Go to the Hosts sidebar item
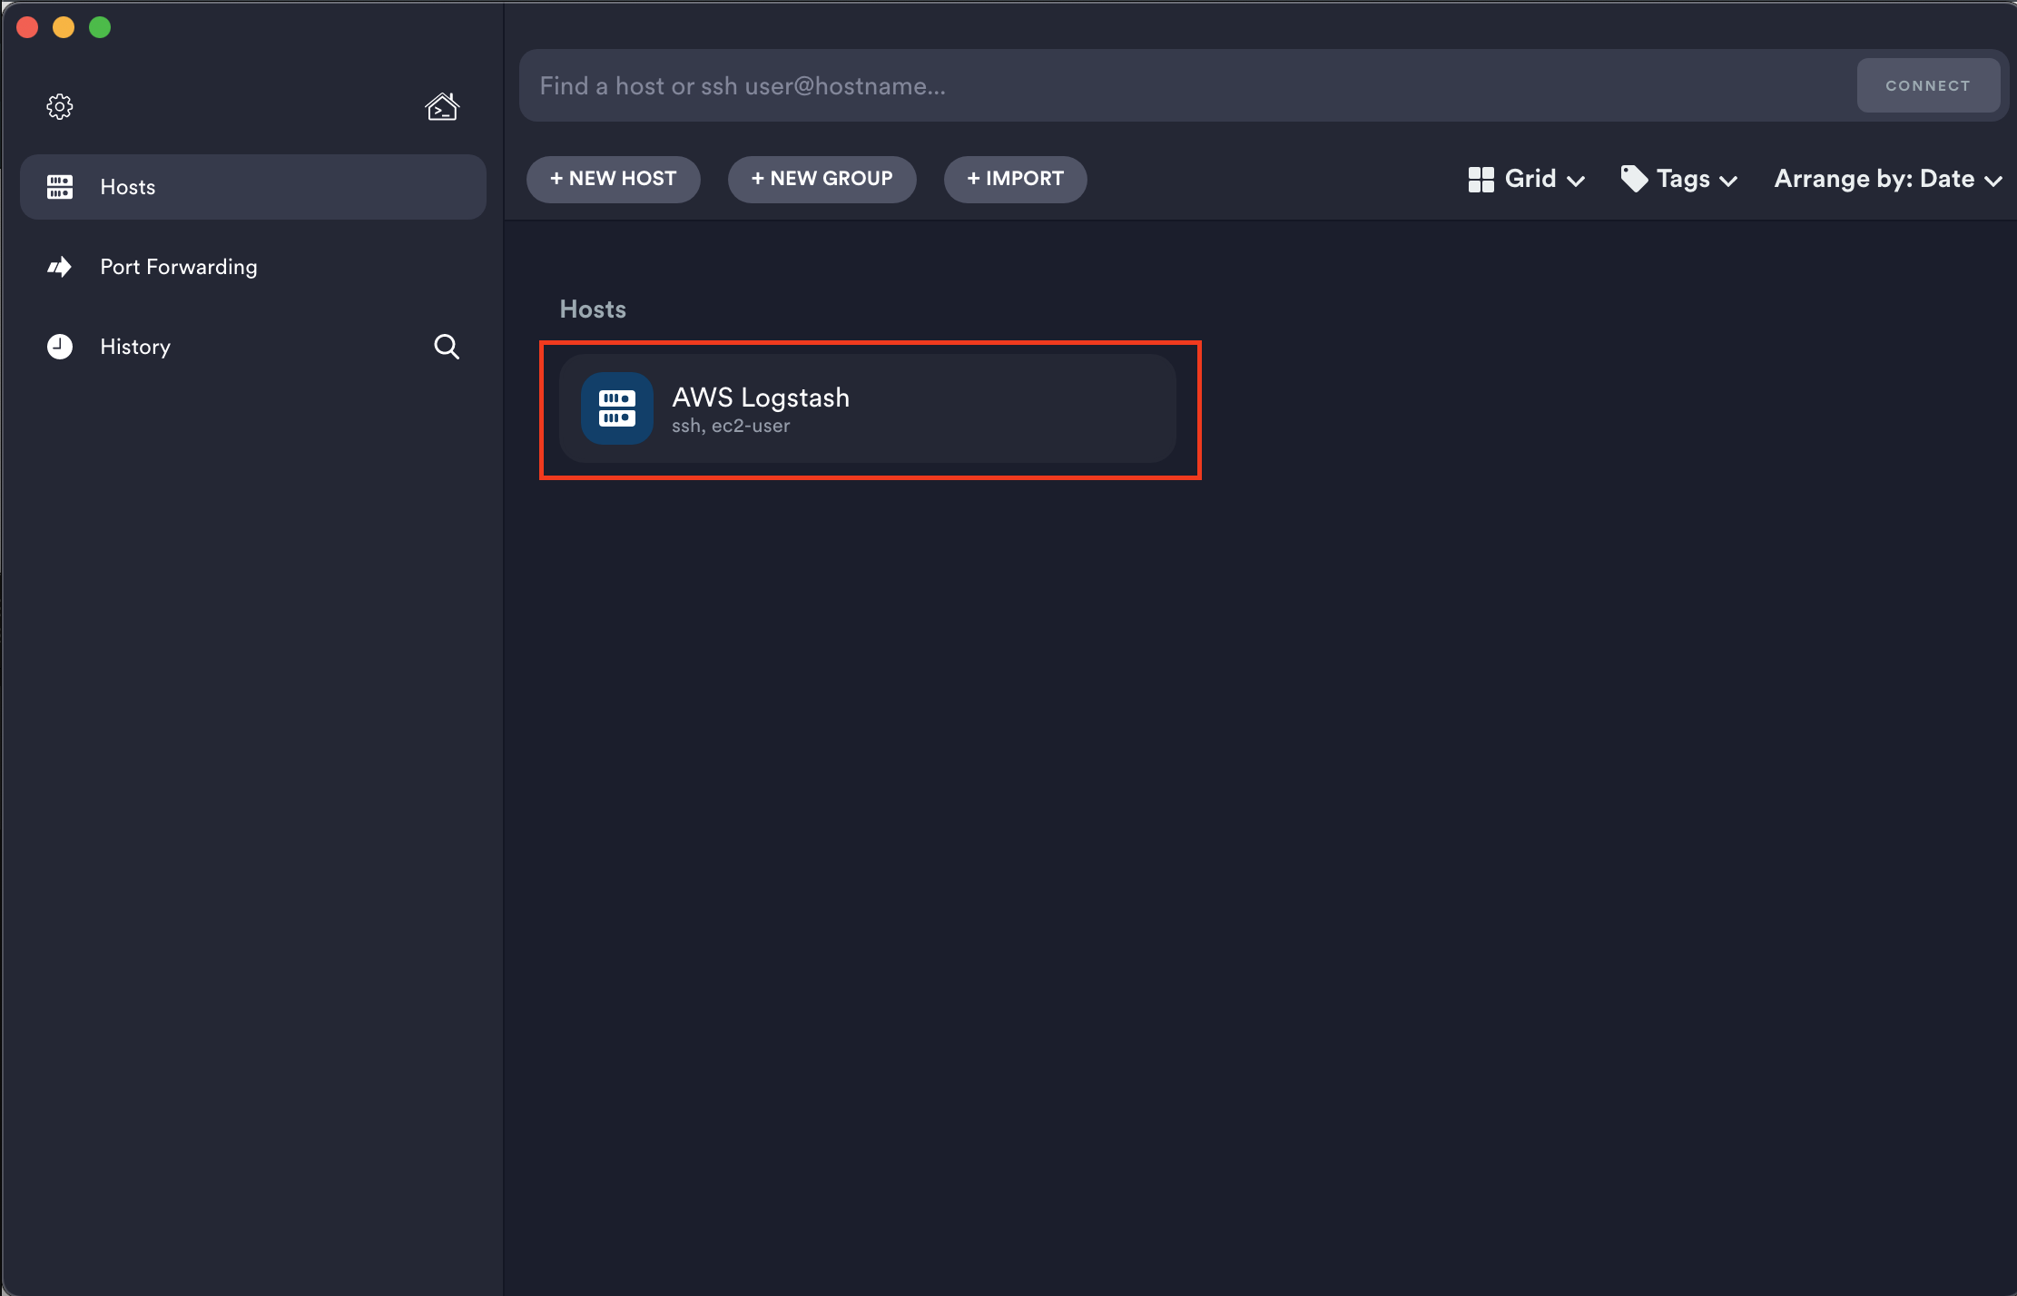The height and width of the screenshot is (1296, 2017). (x=128, y=187)
